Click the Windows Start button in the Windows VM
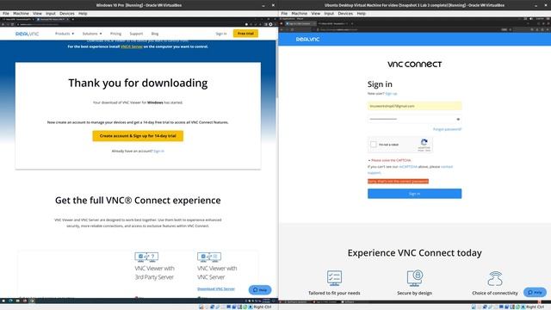The image size is (551, 310). [3, 301]
